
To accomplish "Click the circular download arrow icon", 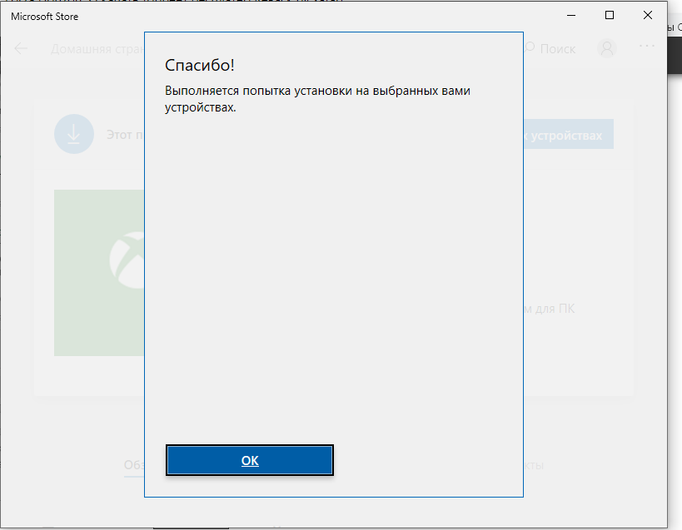I will point(73,134).
